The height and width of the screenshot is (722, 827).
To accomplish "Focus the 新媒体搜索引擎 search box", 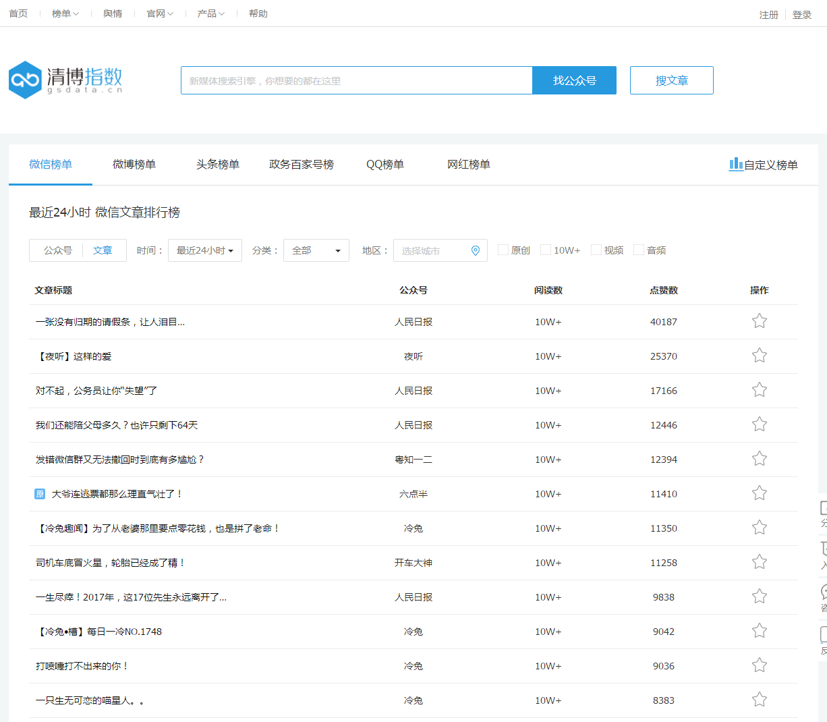I will (x=357, y=80).
